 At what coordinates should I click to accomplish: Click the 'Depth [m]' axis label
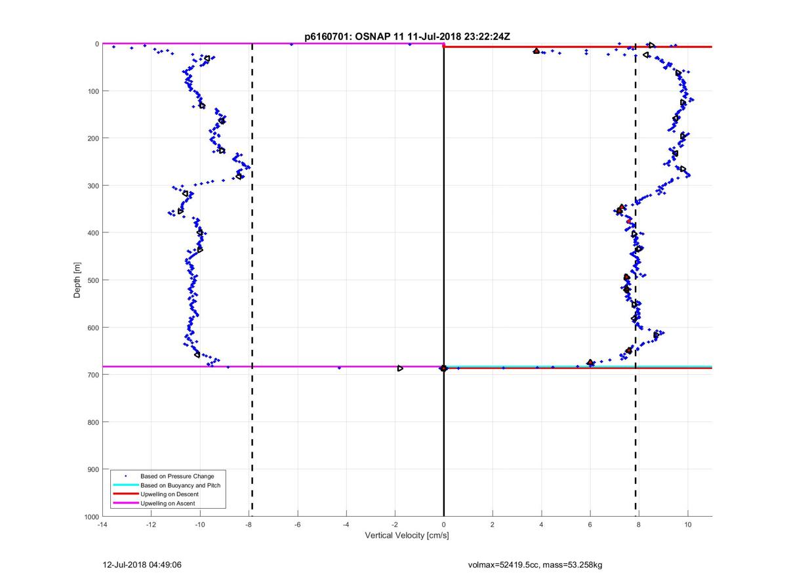77,280
